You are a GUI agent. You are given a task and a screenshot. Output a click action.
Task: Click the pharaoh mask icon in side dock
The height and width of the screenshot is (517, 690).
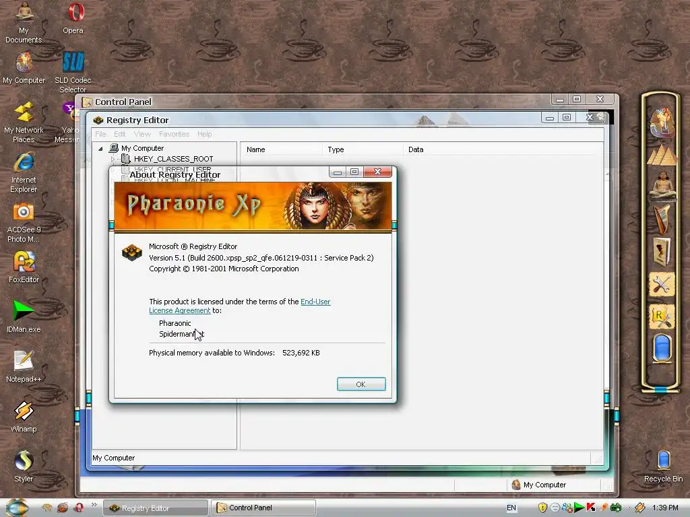click(662, 123)
